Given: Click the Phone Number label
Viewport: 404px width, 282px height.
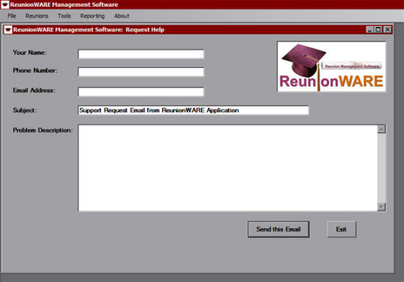Looking at the screenshot, I should tap(35, 70).
